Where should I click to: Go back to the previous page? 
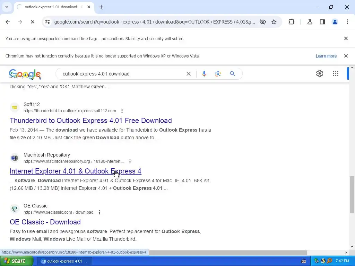click(x=8, y=22)
